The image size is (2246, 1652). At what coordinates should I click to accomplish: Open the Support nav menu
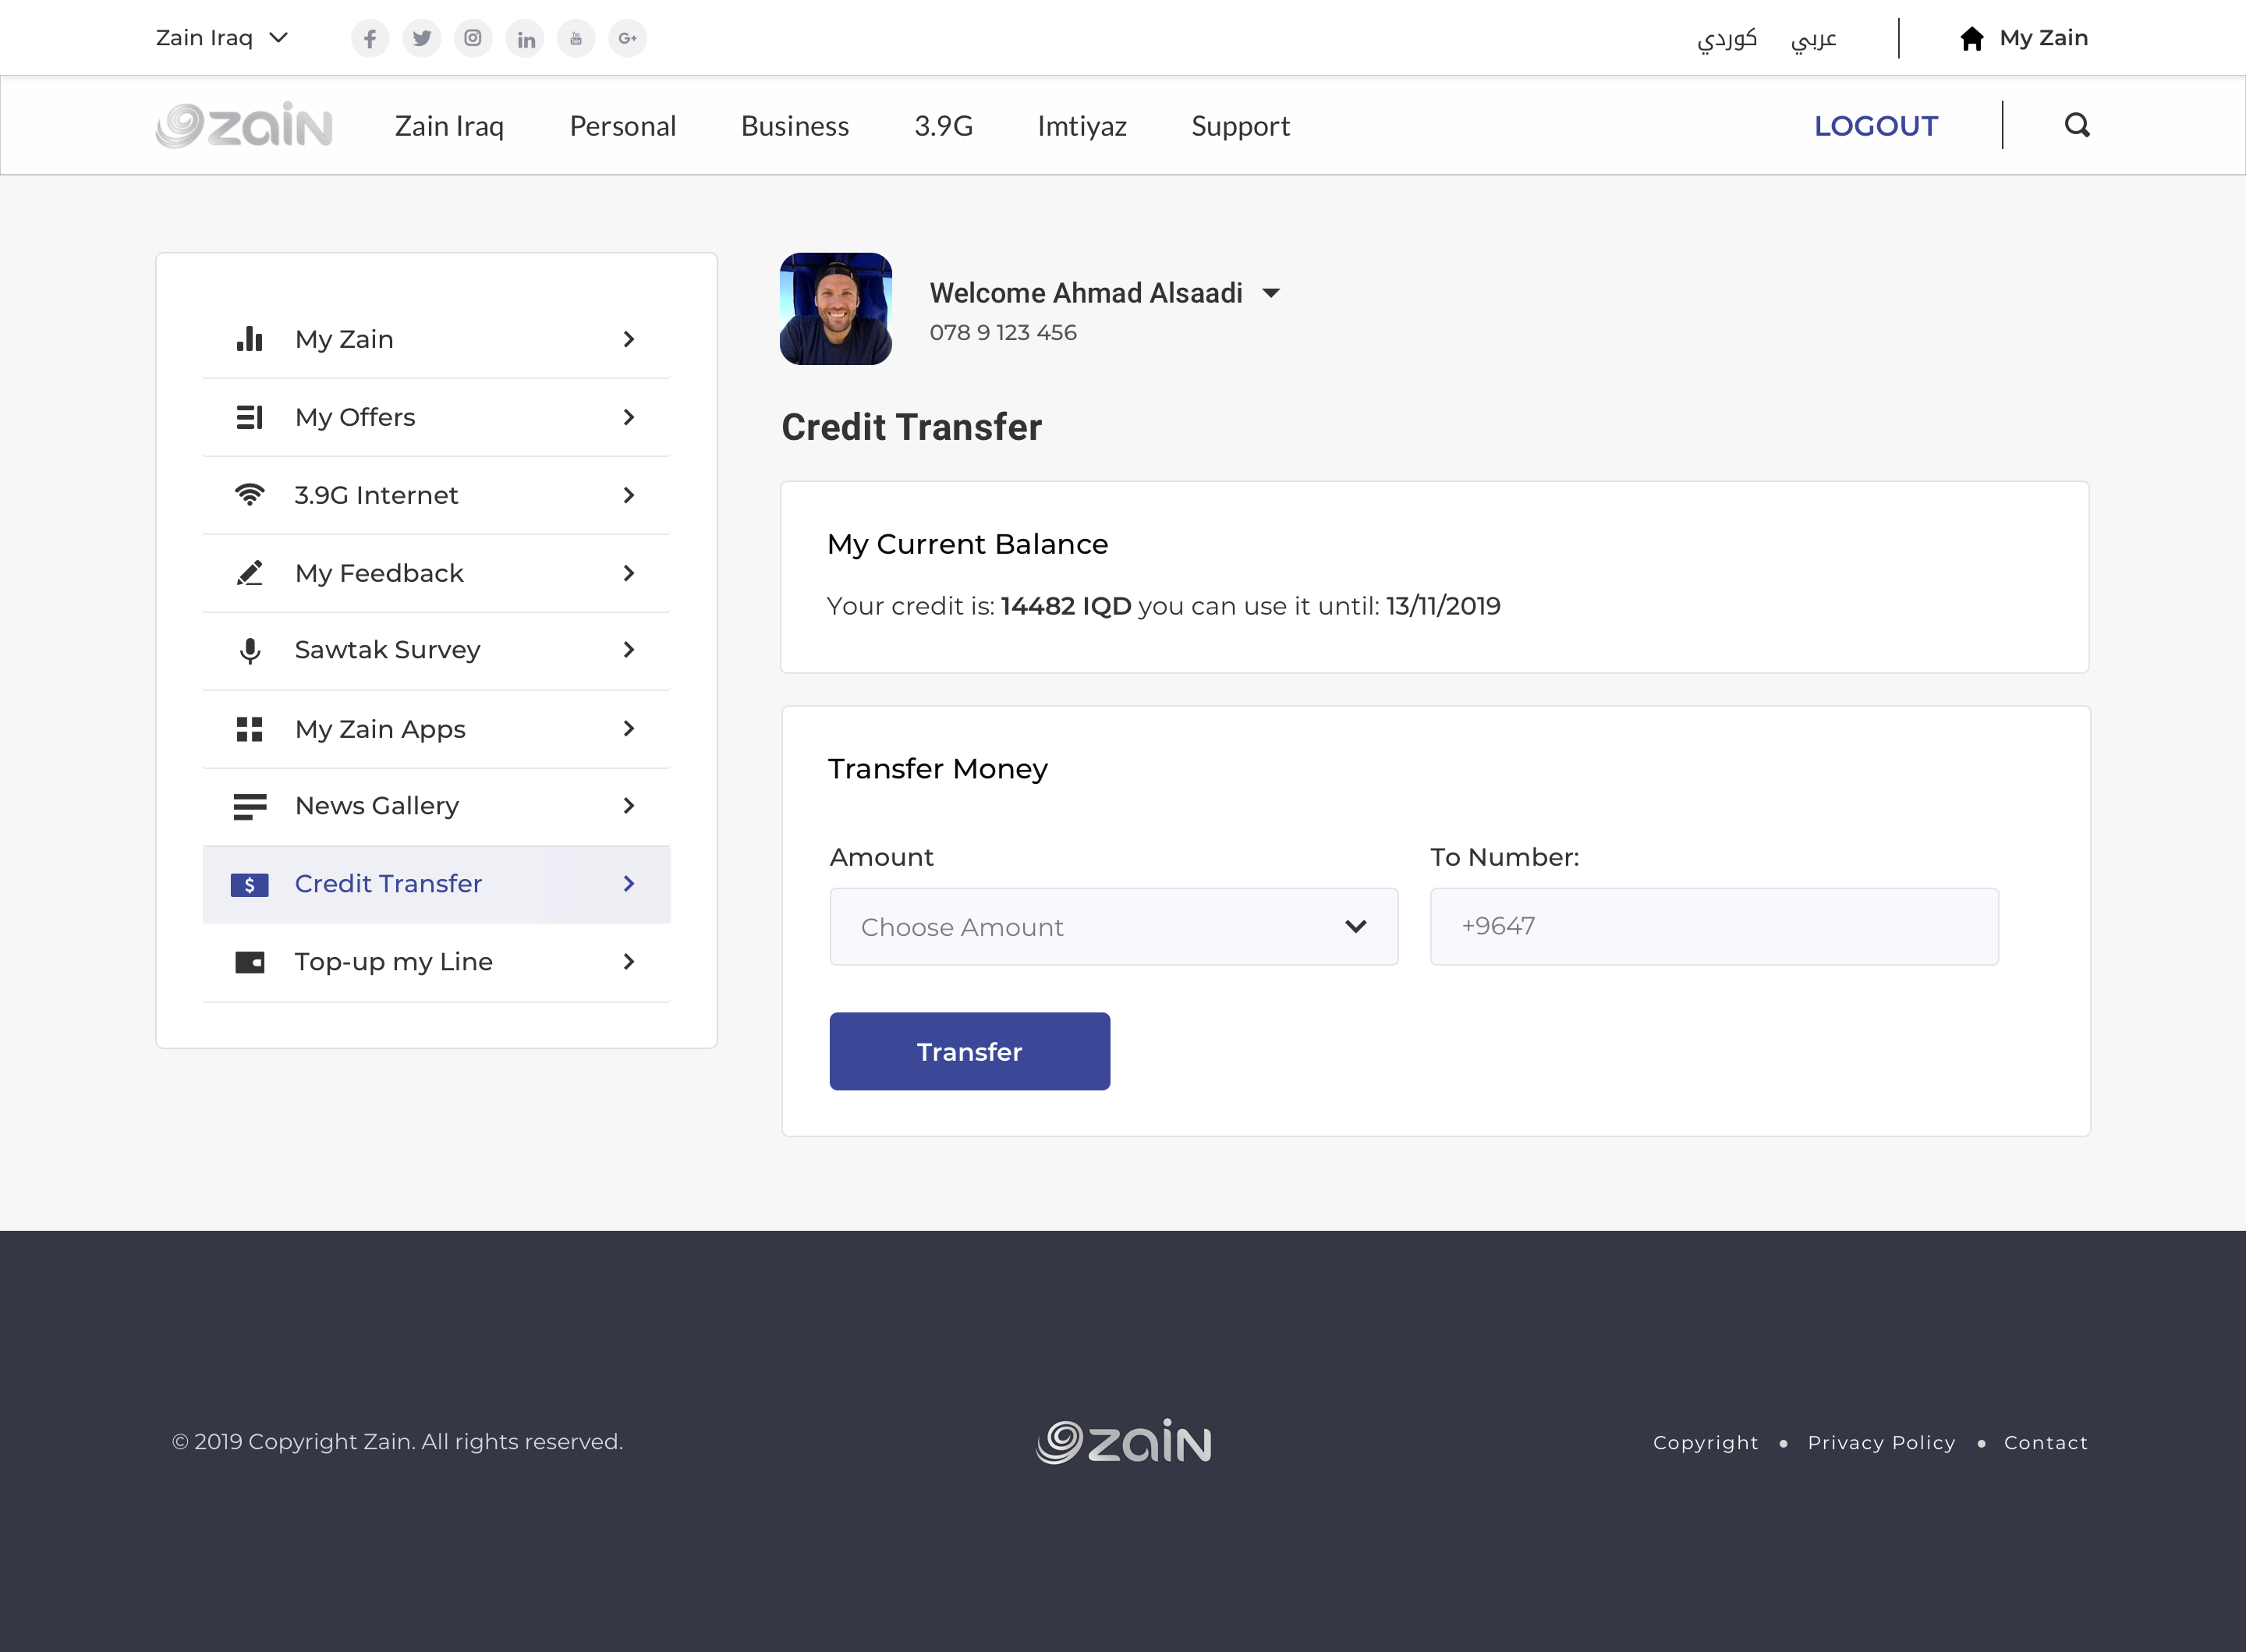1241,126
